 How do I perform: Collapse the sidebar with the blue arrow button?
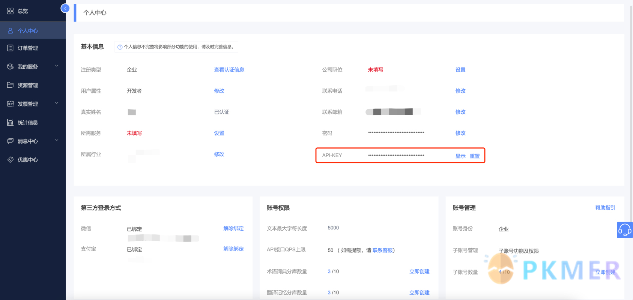65,8
